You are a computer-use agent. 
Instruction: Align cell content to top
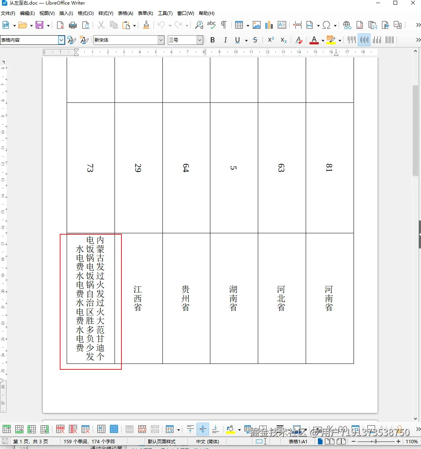[x=190, y=429]
